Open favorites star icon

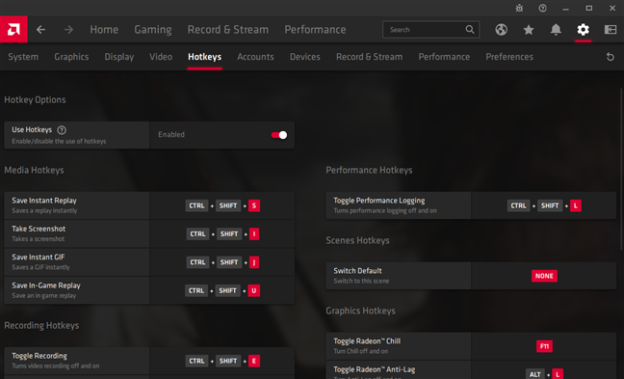[x=529, y=30]
